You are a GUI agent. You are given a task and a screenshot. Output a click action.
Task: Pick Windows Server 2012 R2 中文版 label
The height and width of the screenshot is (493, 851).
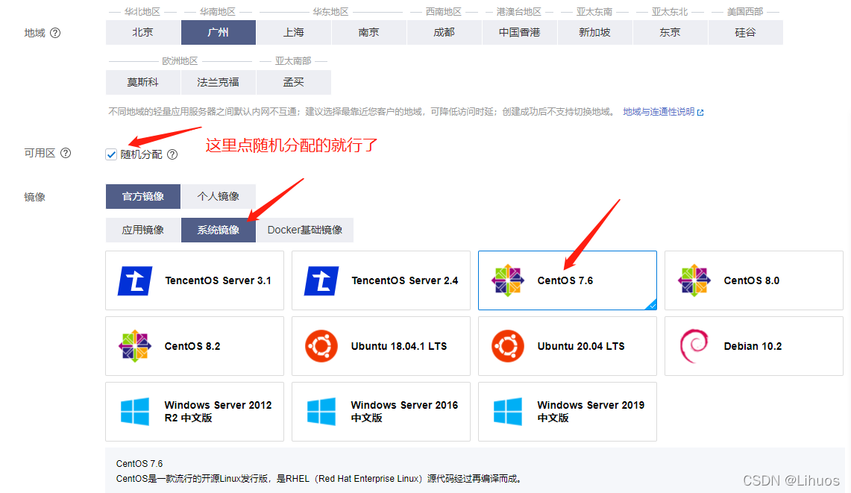pyautogui.click(x=219, y=412)
